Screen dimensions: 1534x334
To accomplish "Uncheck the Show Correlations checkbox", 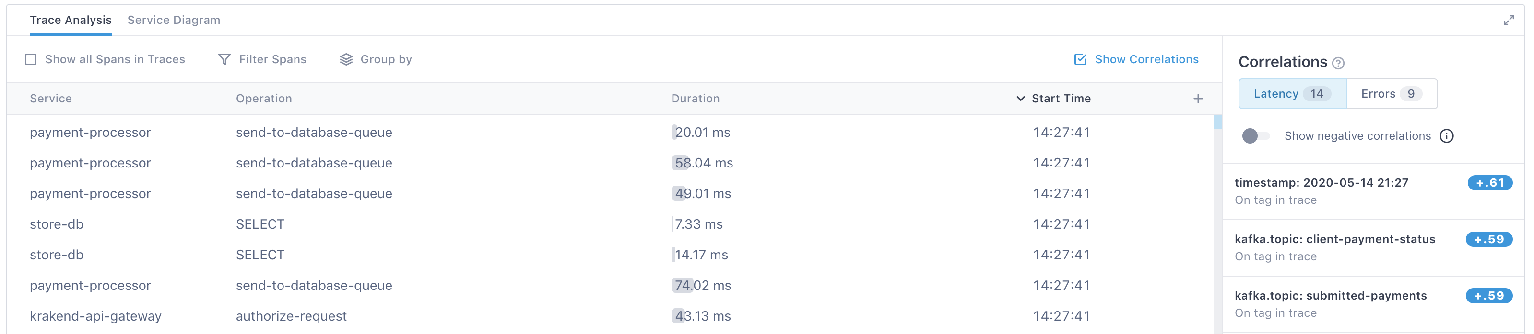I will coord(1080,59).
